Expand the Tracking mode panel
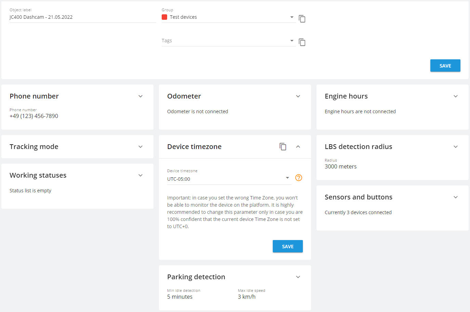470x312 pixels. (x=140, y=147)
